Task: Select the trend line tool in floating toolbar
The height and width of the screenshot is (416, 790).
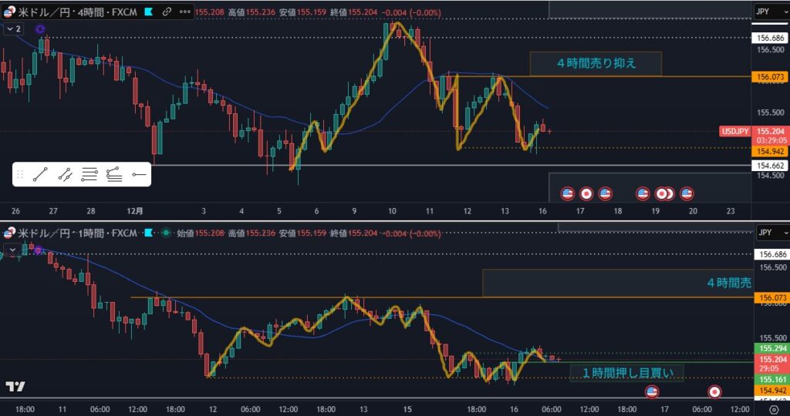Action: click(41, 175)
